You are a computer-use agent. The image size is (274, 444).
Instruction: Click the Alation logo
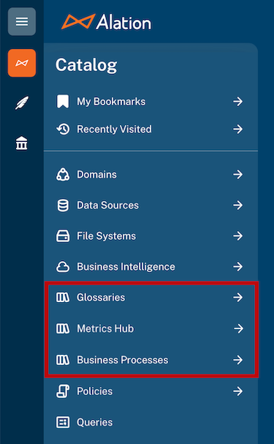click(107, 22)
